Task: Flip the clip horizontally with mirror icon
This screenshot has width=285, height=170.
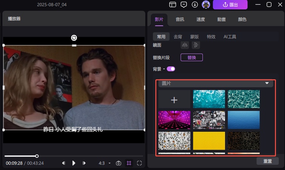Action: (x=185, y=45)
